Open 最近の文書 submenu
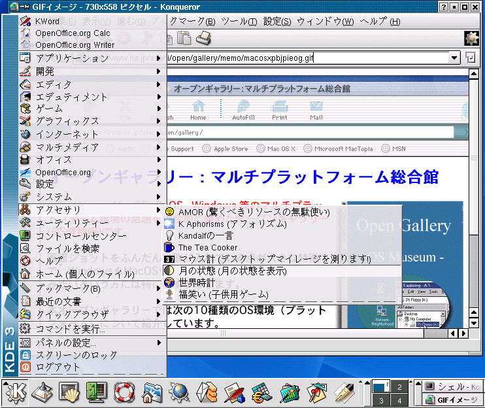This screenshot has height=408, width=485. click(x=92, y=301)
